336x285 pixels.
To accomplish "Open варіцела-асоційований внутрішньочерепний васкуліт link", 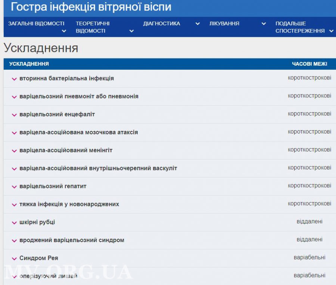I will click(x=98, y=168).
